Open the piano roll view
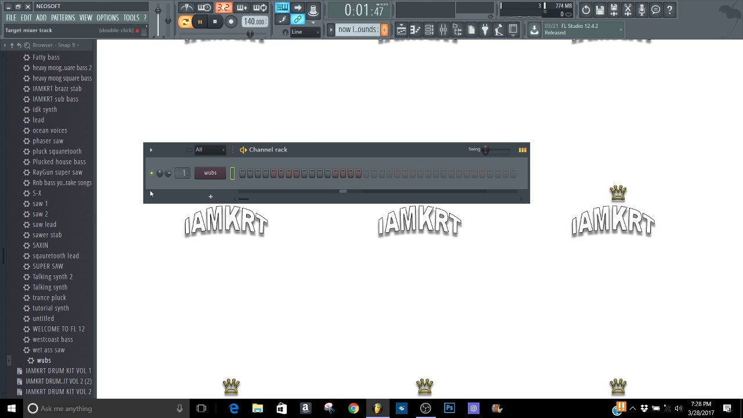Screen dimensions: 743x418 (415, 30)
